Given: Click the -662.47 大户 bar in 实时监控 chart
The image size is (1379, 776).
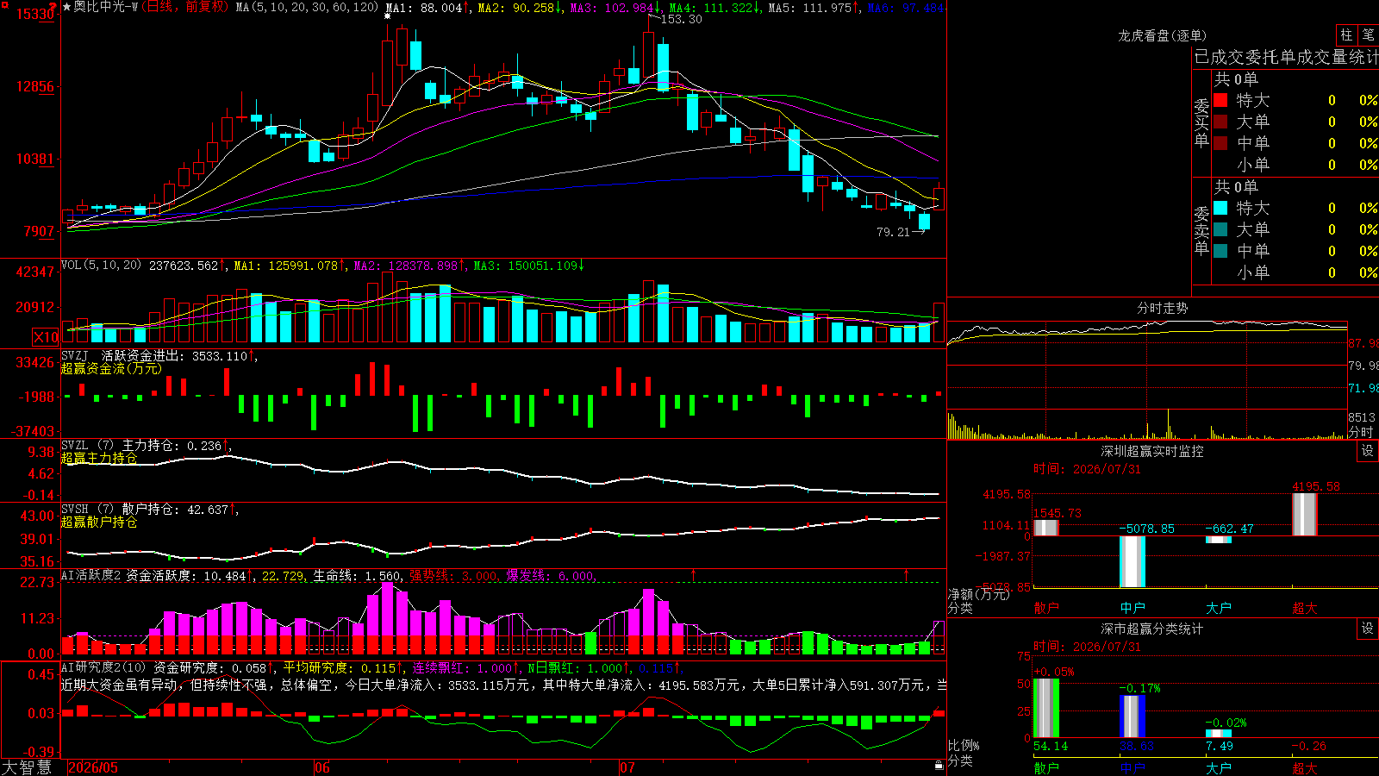Looking at the screenshot, I should point(1219,540).
